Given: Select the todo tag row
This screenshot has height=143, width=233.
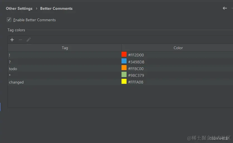Looking at the screenshot, I should (x=120, y=69).
